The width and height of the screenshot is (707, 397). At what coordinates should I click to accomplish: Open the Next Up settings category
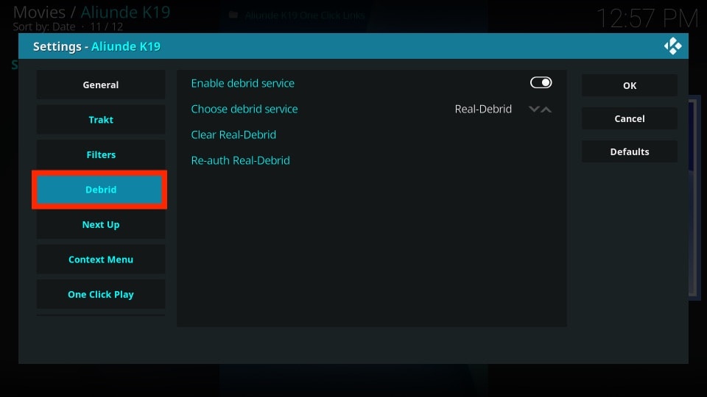[101, 225]
